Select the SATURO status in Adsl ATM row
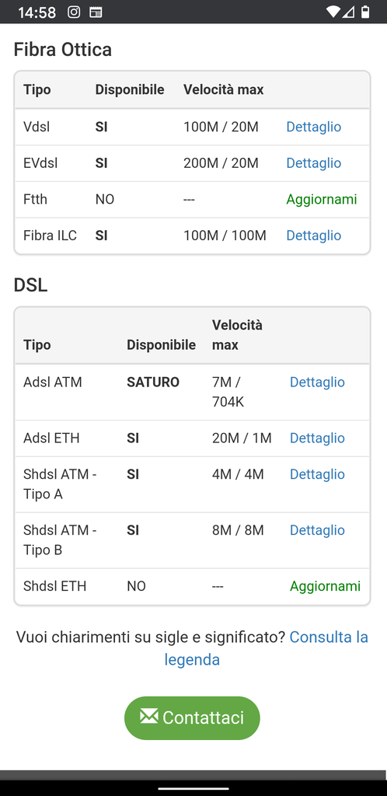This screenshot has height=796, width=387. coord(153,382)
